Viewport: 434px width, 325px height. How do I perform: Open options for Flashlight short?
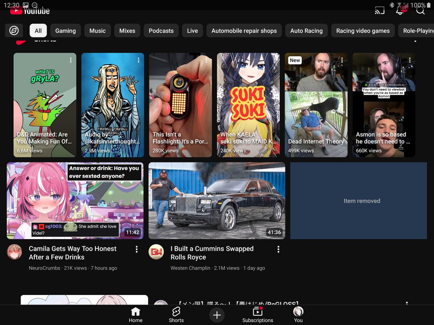click(206, 60)
